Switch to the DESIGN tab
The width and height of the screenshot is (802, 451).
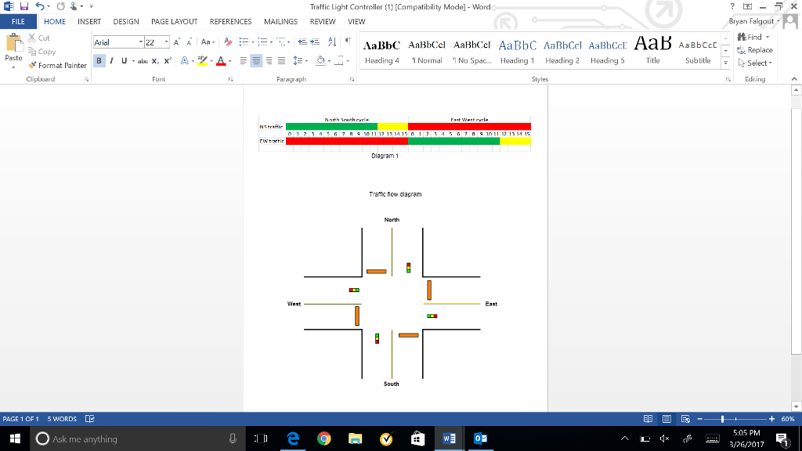click(x=126, y=21)
